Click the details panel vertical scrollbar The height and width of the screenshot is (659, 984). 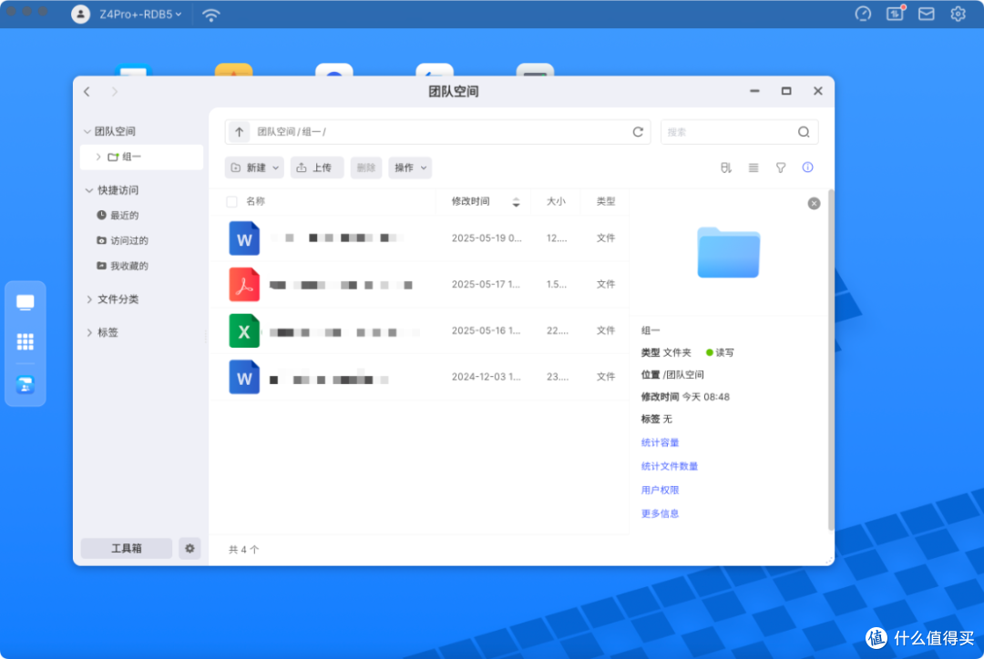(831, 360)
